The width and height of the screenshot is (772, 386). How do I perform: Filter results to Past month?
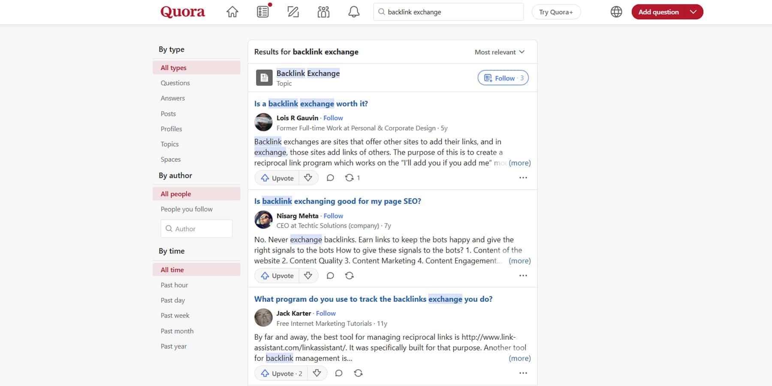click(177, 331)
